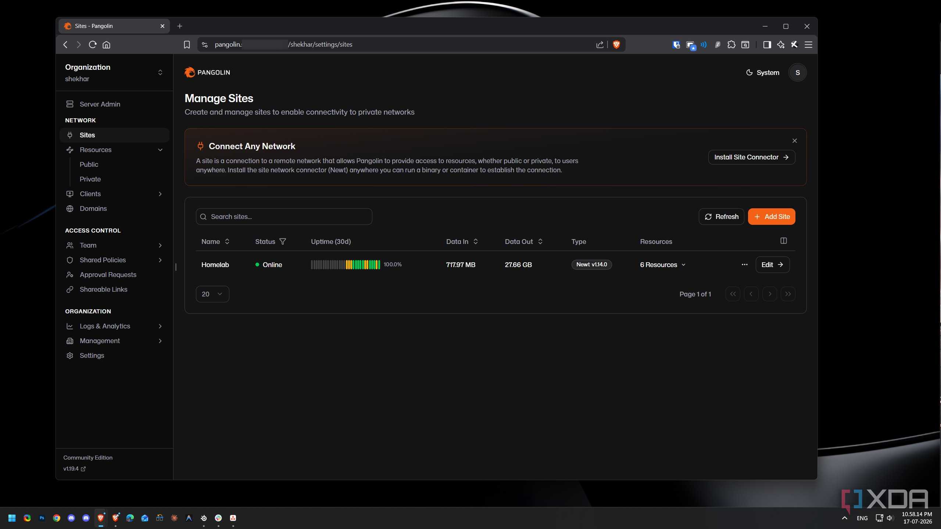Image resolution: width=941 pixels, height=529 pixels.
Task: Click the Homelab uptime bar
Action: [x=345, y=264]
